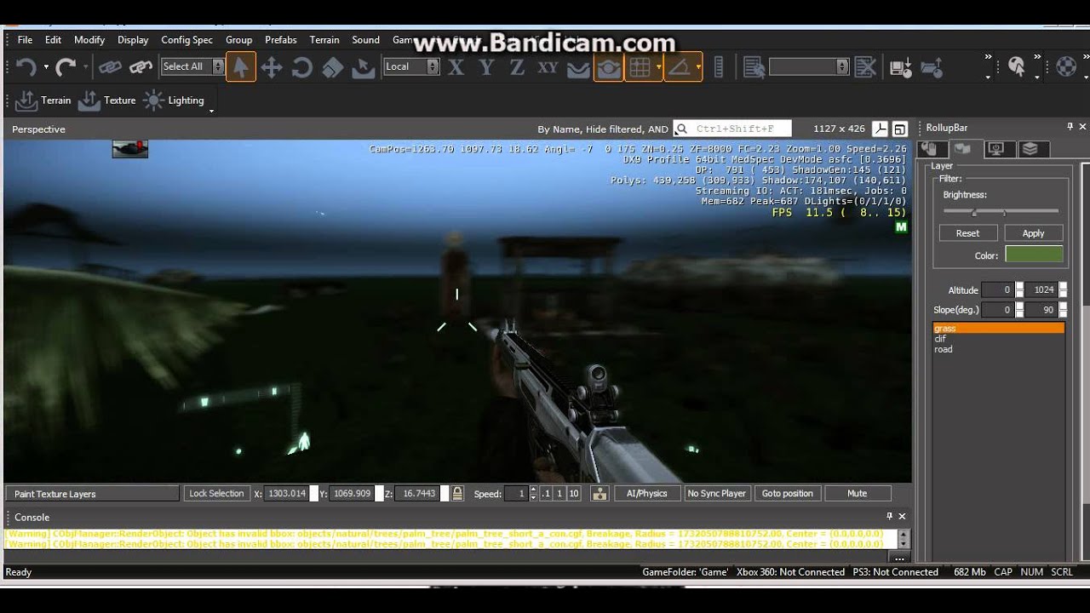
Task: Activate the Select Terrain tool
Action: click(x=364, y=66)
